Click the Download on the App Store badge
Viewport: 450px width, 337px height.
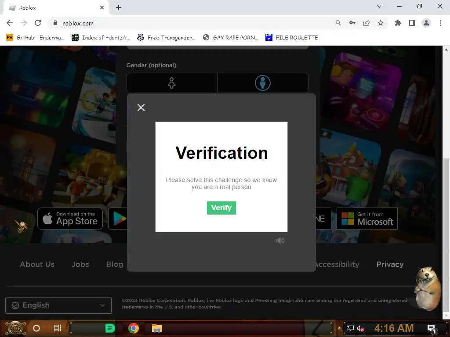pyautogui.click(x=70, y=219)
